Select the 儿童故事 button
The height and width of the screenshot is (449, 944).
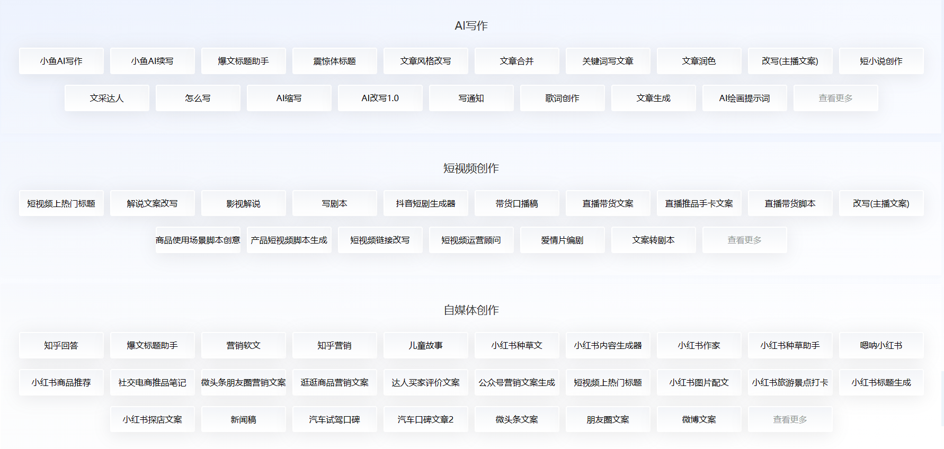426,345
